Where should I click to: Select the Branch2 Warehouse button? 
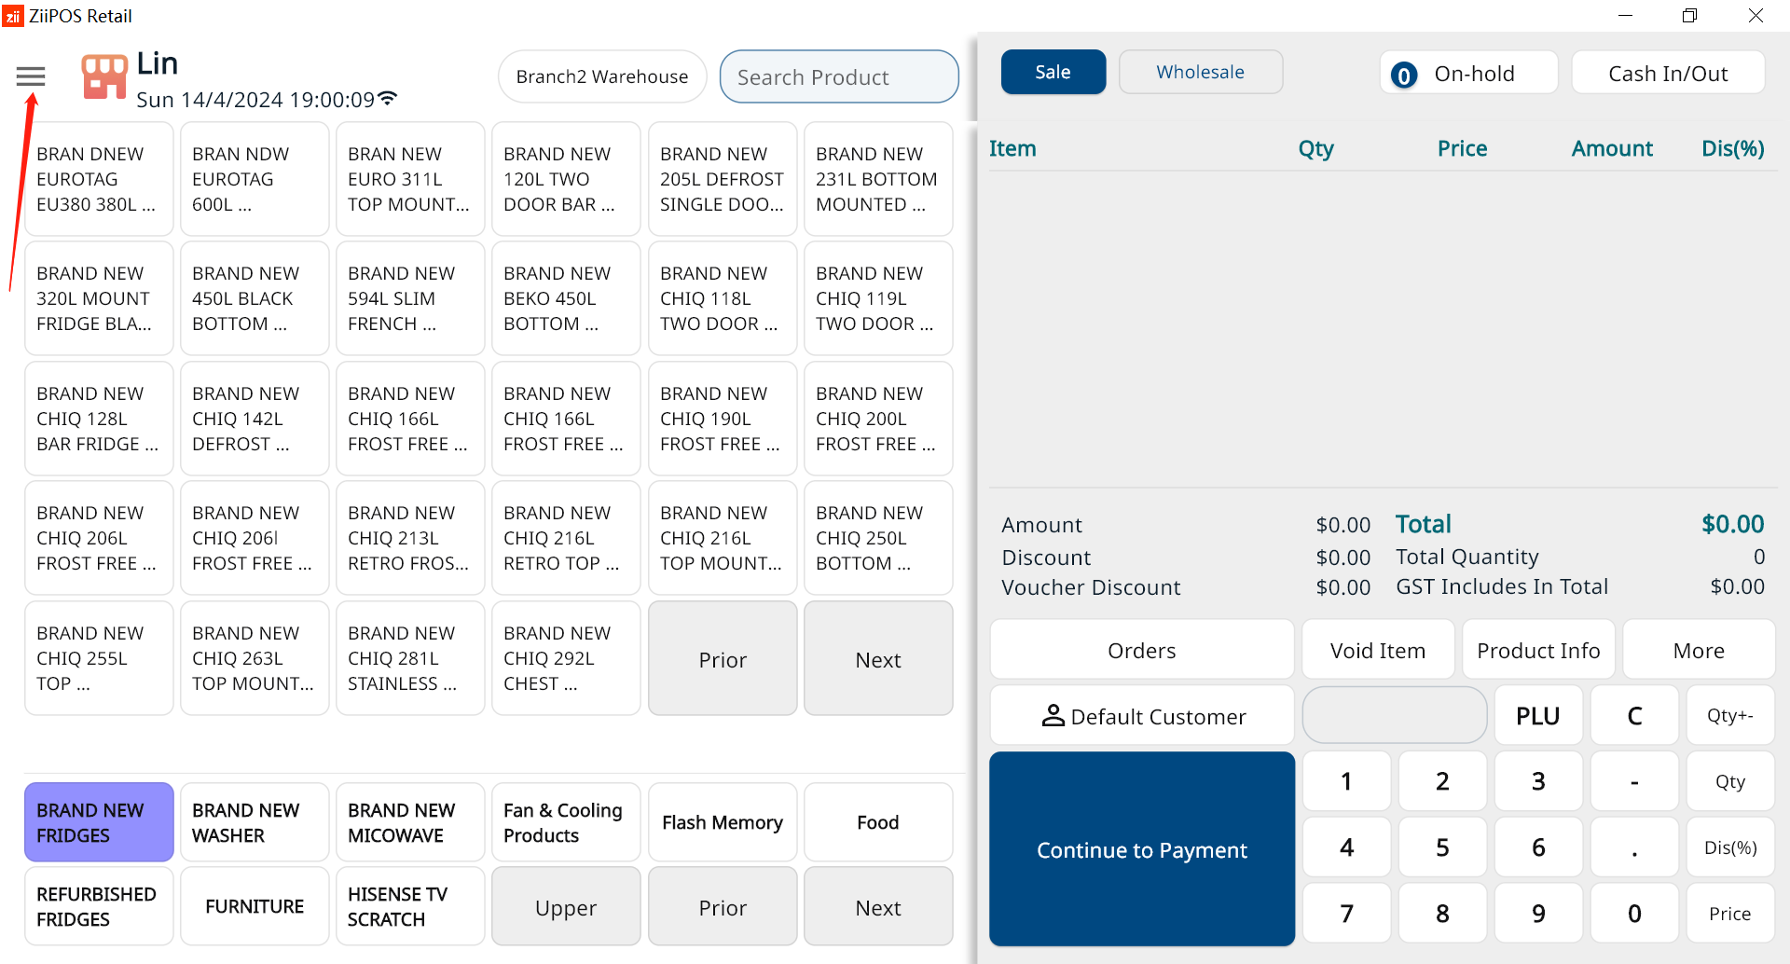coord(602,76)
